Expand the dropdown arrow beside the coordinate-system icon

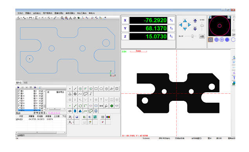pos(73,117)
